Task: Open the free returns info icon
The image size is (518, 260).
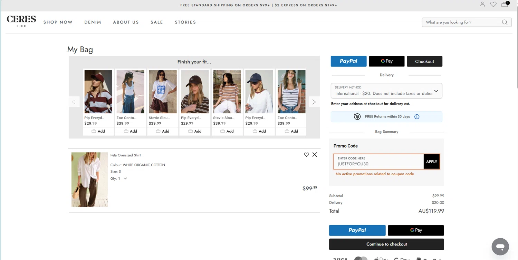Action: pyautogui.click(x=417, y=117)
